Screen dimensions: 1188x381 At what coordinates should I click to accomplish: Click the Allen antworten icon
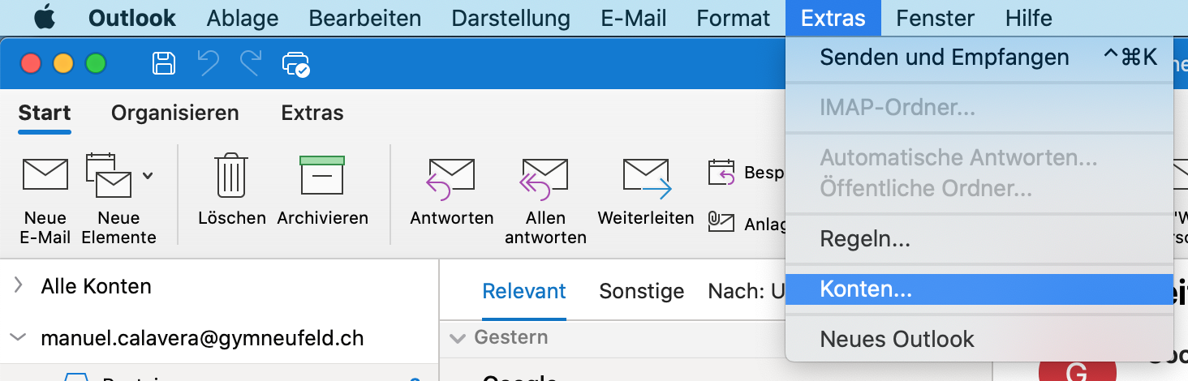tap(544, 177)
